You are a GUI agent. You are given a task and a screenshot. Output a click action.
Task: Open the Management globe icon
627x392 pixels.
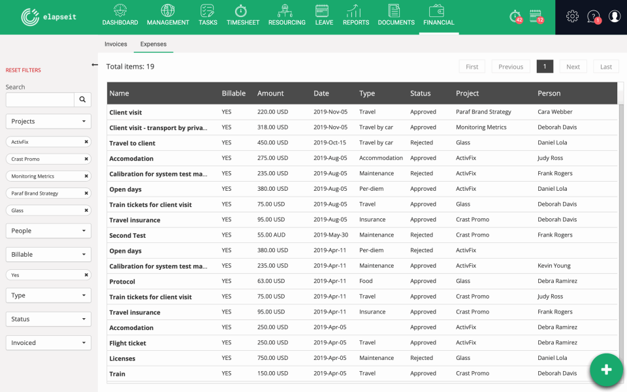pyautogui.click(x=168, y=10)
